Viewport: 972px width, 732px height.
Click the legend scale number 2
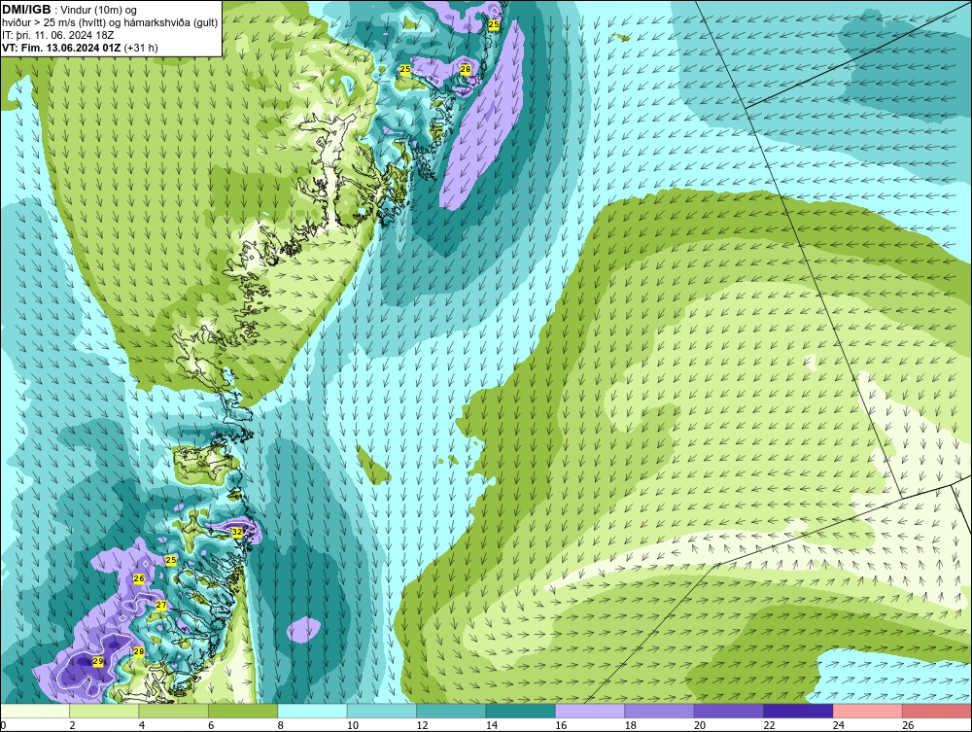(73, 725)
